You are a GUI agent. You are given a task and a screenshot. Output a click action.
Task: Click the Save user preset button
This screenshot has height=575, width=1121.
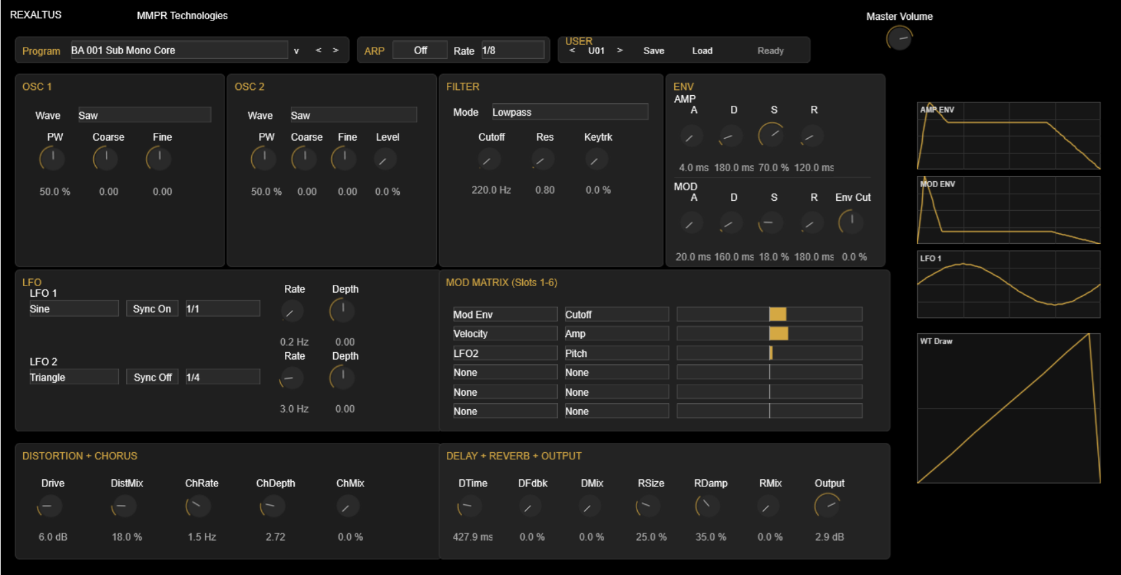(654, 51)
